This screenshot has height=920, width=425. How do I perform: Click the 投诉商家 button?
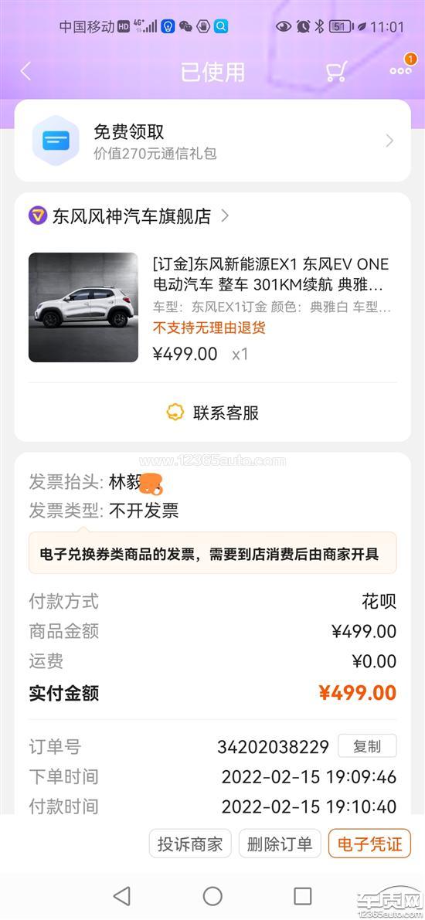point(190,844)
